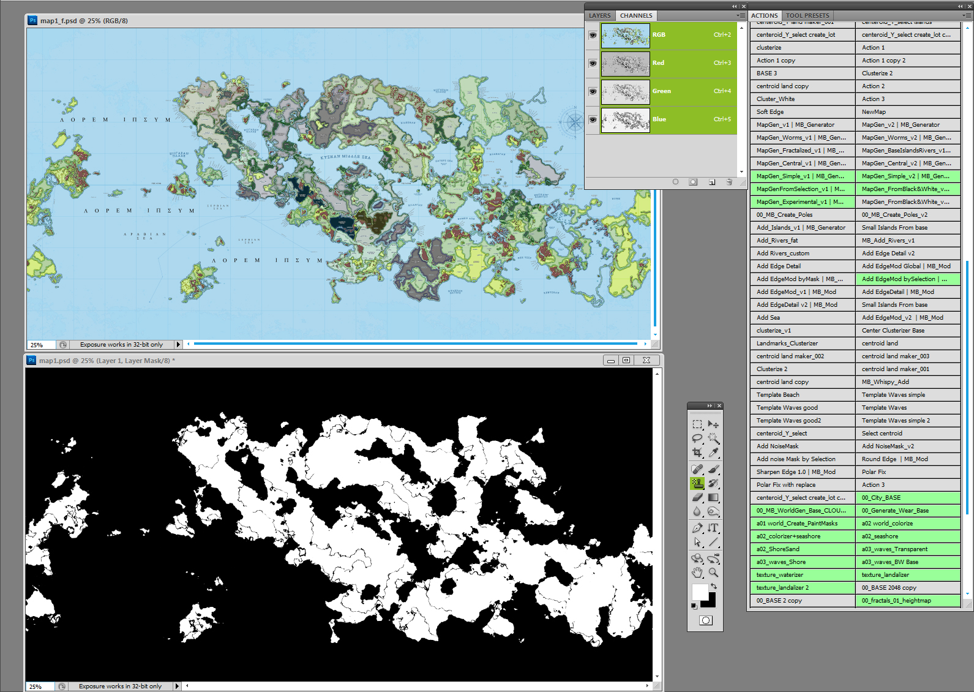Click the zoom percentage field of map1_f.psd
This screenshot has width=974, height=692.
tap(41, 345)
